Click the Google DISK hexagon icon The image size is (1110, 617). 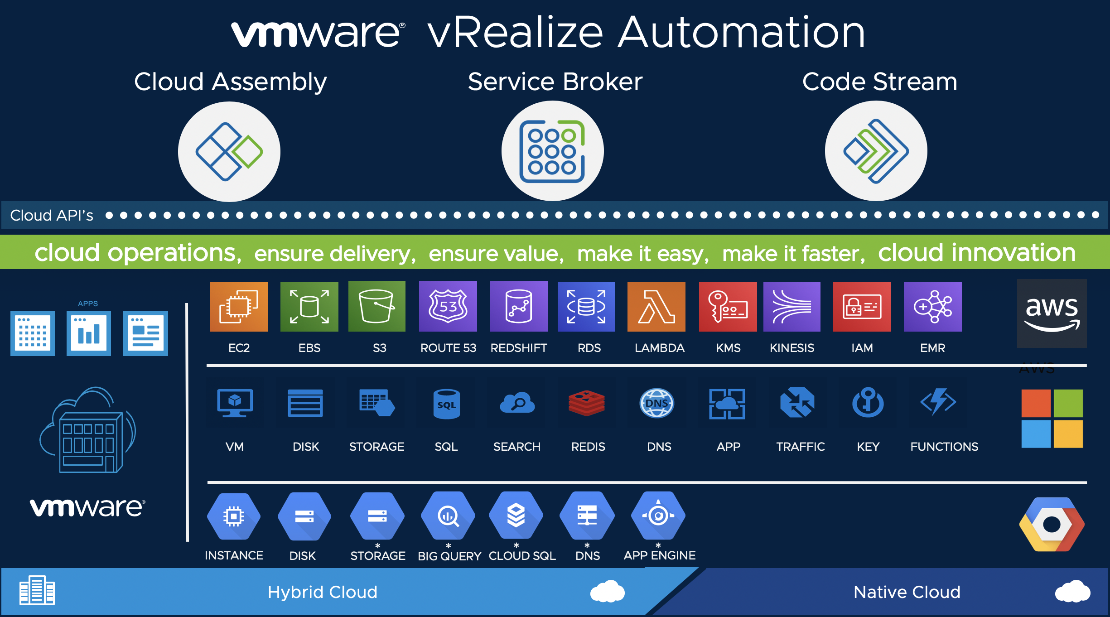304,516
